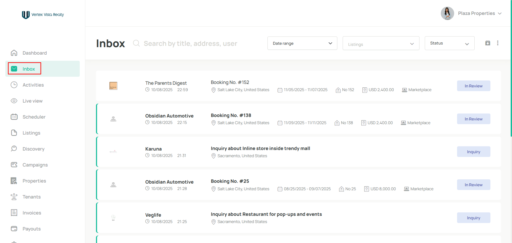Click Marketplace icon in Booking No. #138 row
This screenshot has height=243, width=512.
point(403,123)
